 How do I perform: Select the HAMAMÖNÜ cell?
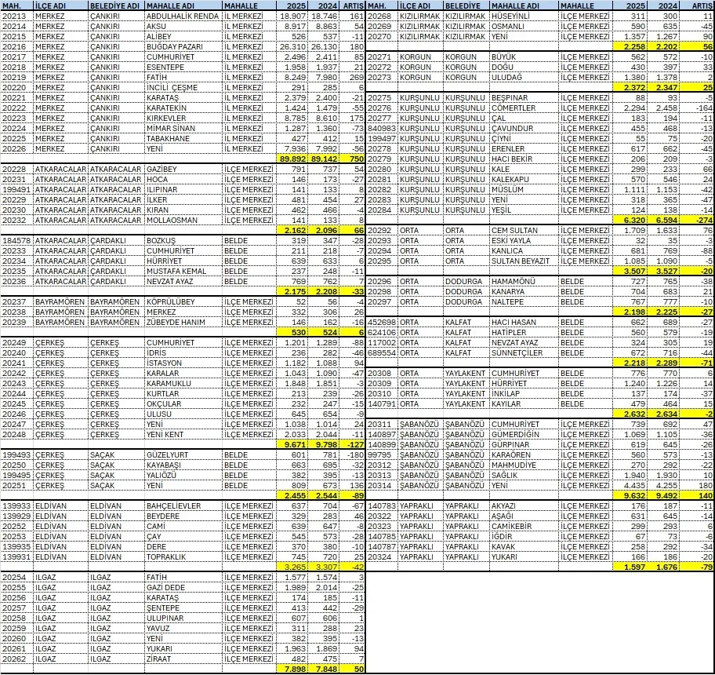(524, 281)
